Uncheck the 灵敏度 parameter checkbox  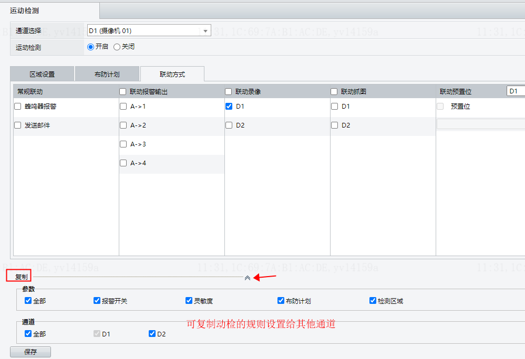189,301
